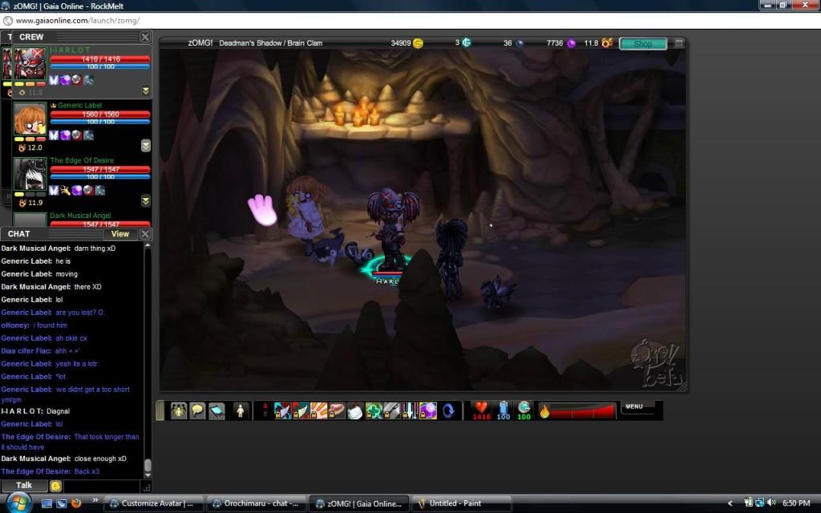
Task: Click Generic Label's 1560 / 1560 health bar
Action: point(100,114)
